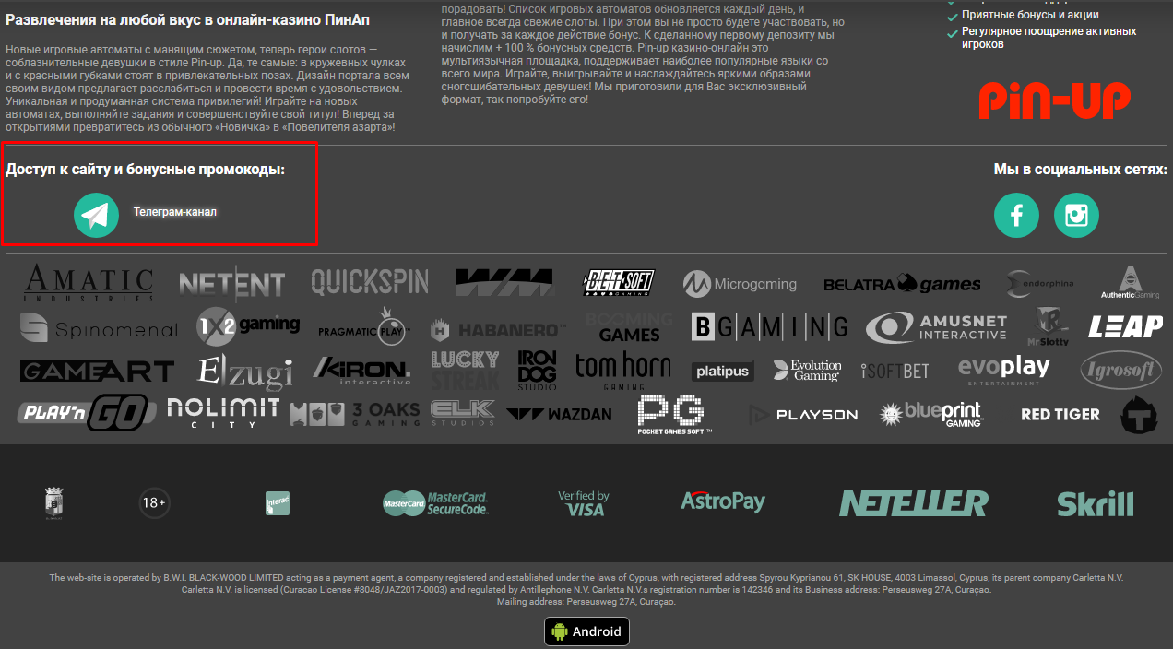1173x649 pixels.
Task: Click the Kiron Interactive logo
Action: click(361, 371)
